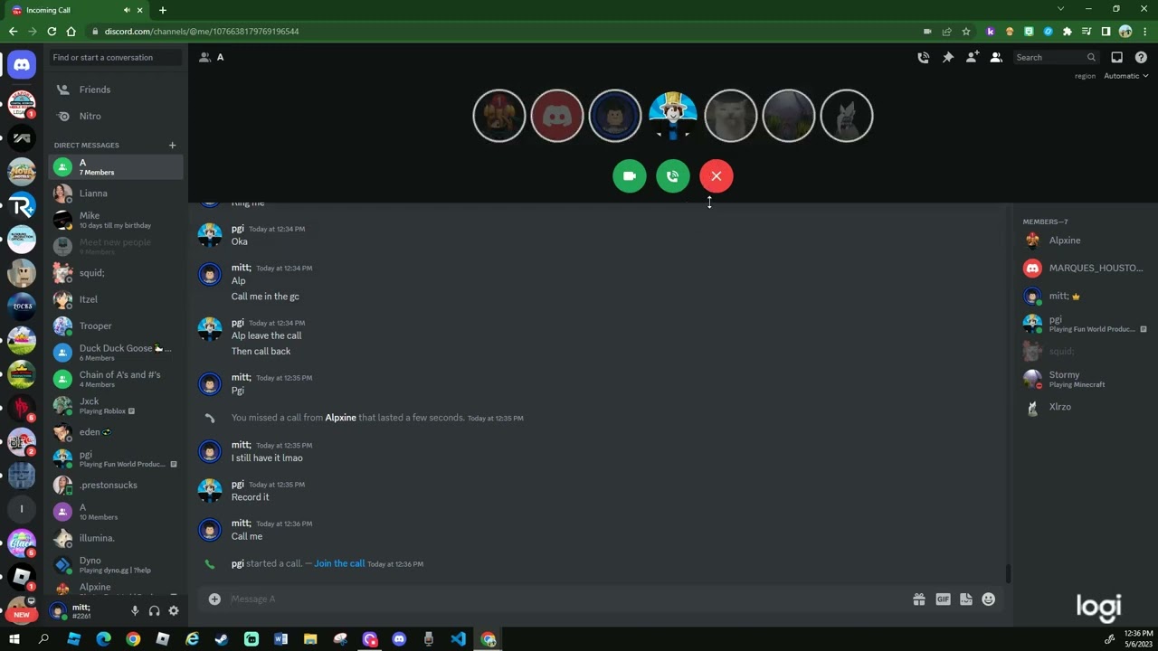The width and height of the screenshot is (1158, 651).
Task: Open Discord app in taskbar
Action: tap(399, 639)
